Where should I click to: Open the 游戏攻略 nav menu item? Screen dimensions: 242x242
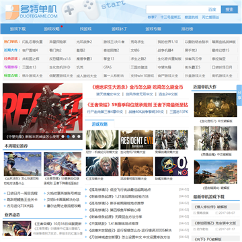click(x=52, y=29)
